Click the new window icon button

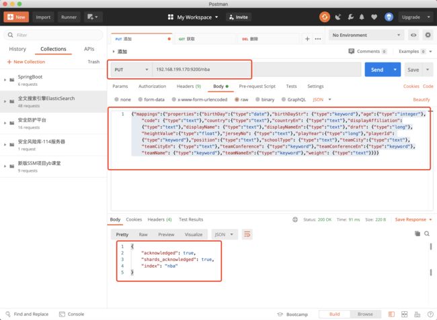pos(93,17)
